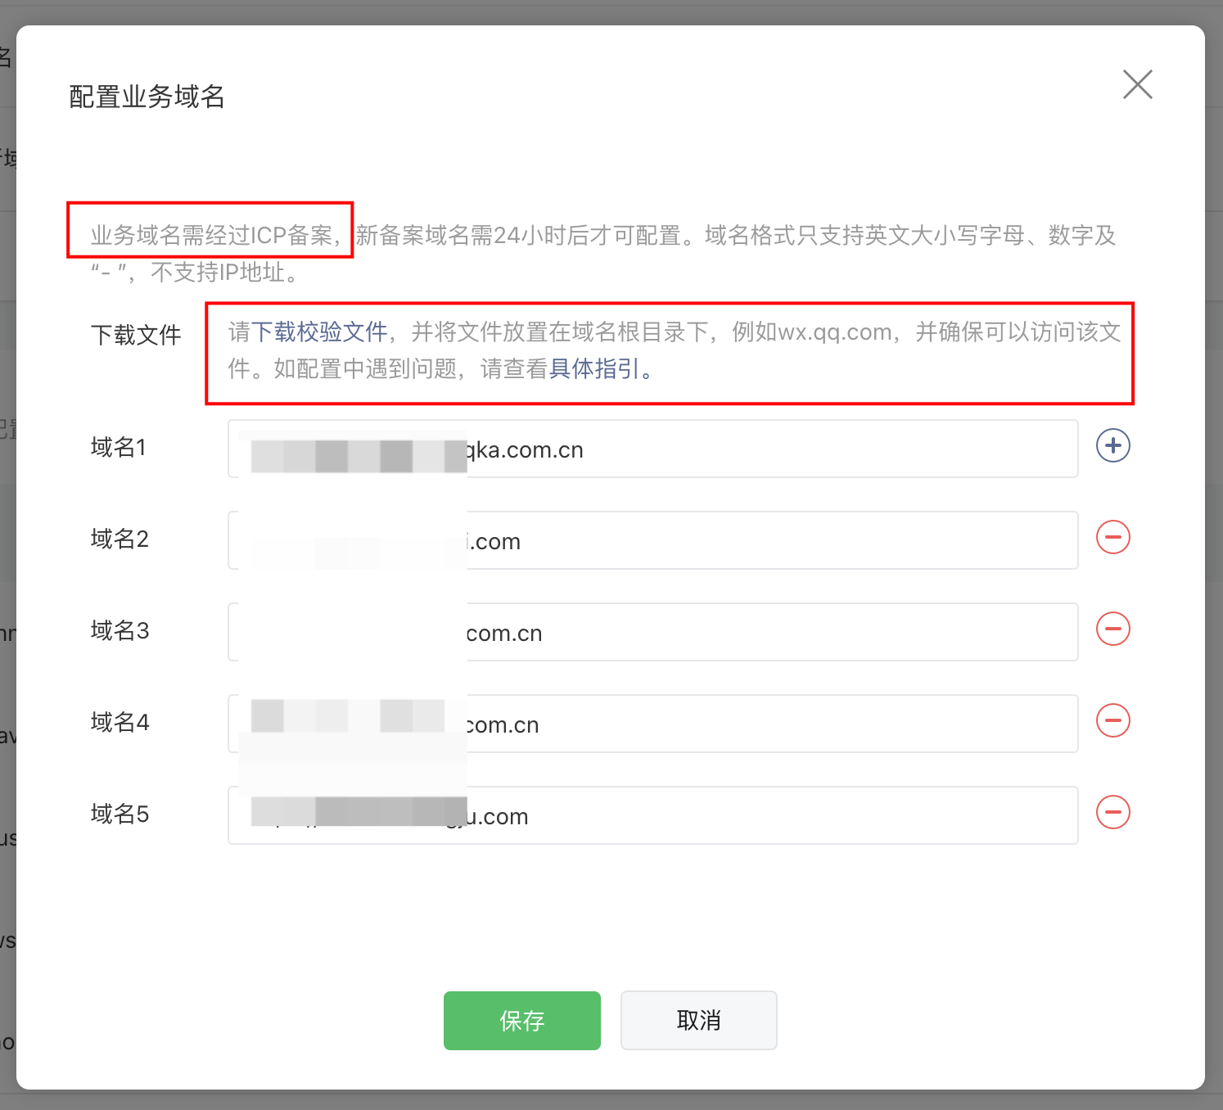
Task: Click the minus icon next to 域名4
Action: coord(1112,721)
